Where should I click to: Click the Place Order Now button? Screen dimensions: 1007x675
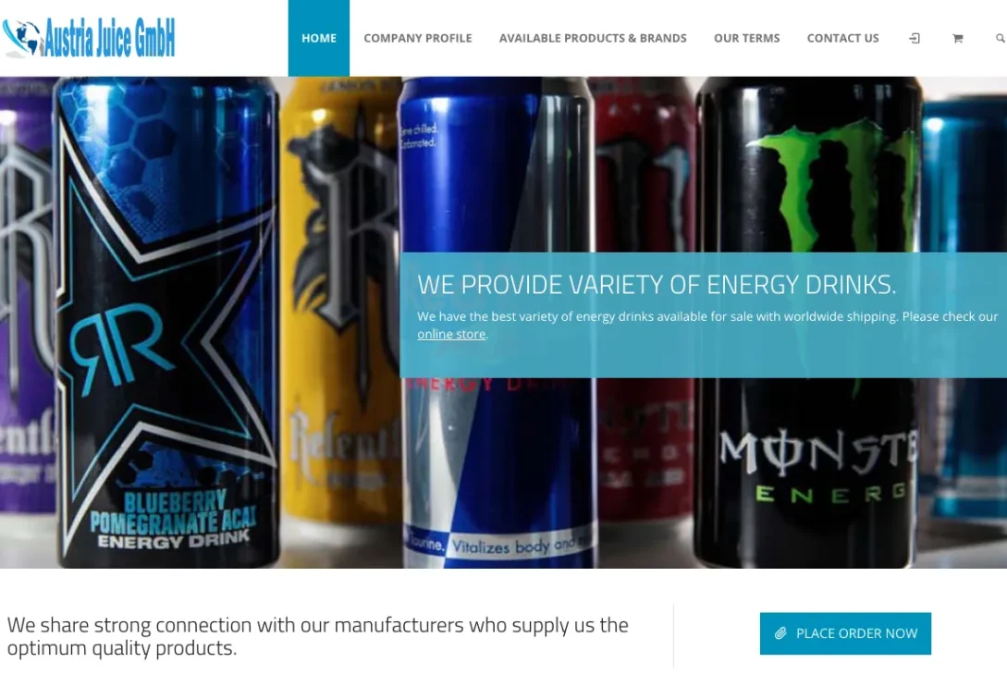pos(845,633)
